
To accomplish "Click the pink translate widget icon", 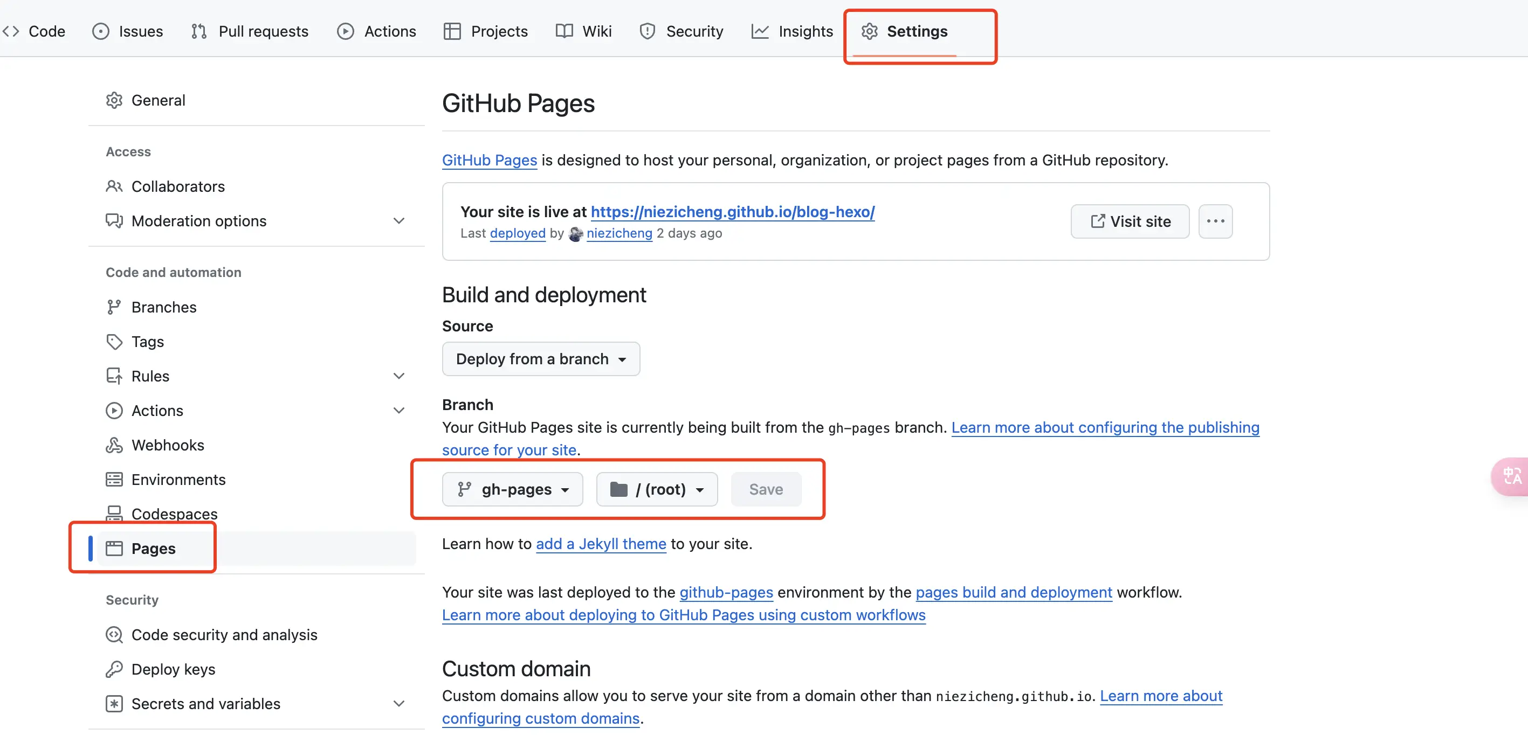I will 1511,476.
